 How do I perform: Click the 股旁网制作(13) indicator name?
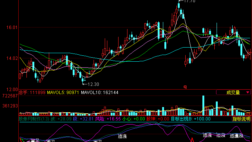34,119
